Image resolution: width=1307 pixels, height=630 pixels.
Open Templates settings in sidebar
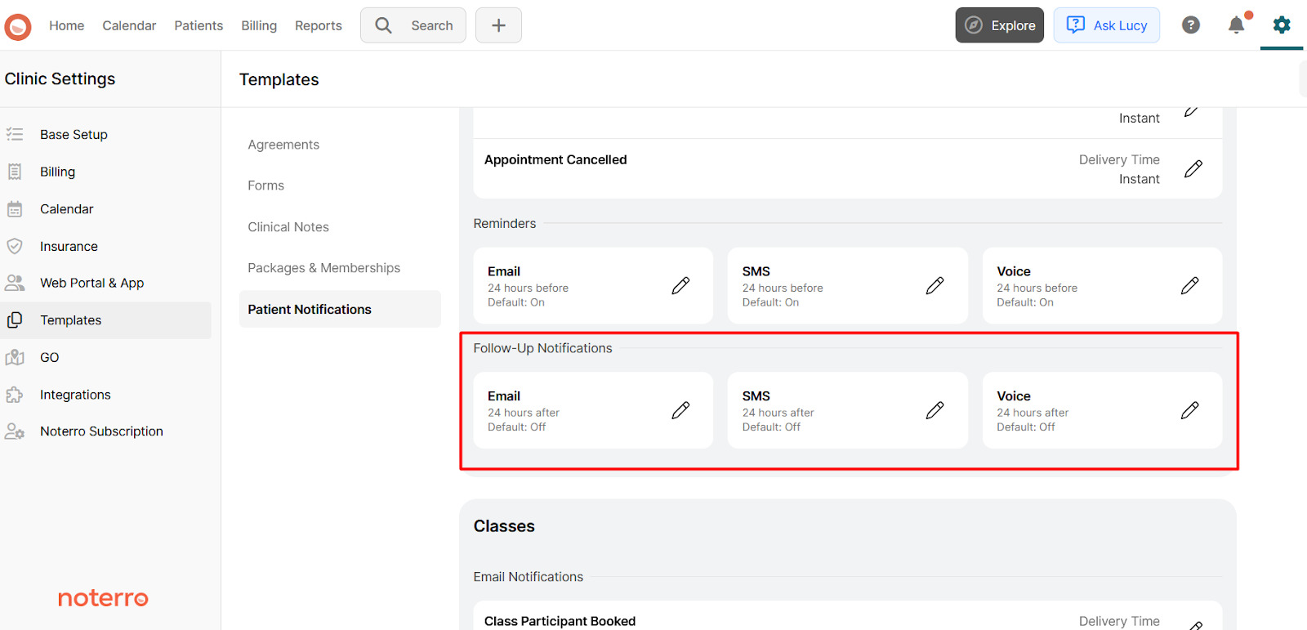(x=105, y=320)
